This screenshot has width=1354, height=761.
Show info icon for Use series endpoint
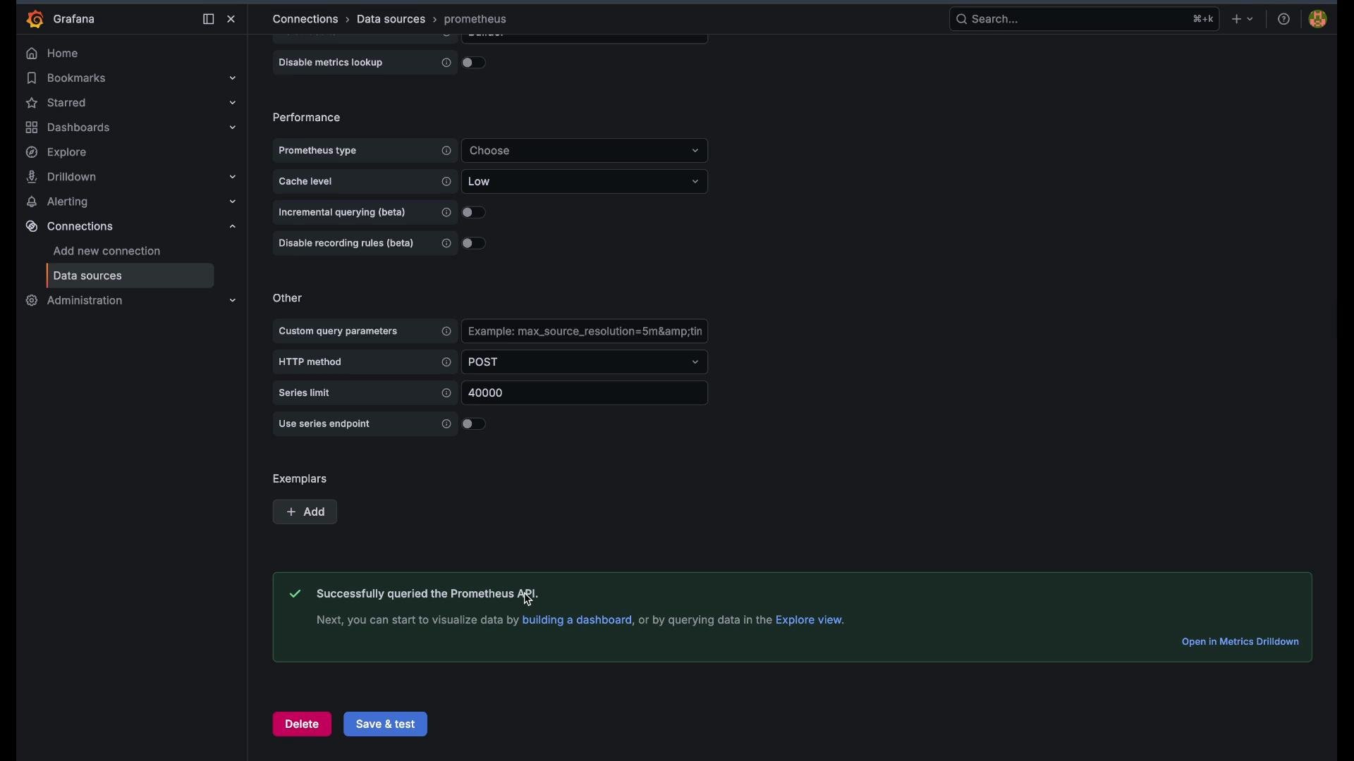coord(446,426)
